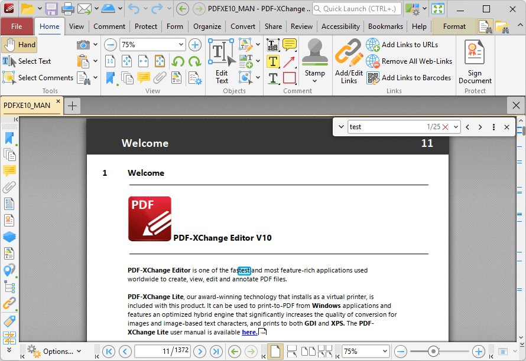
Task: Select the Hand tool
Action: 19,44
